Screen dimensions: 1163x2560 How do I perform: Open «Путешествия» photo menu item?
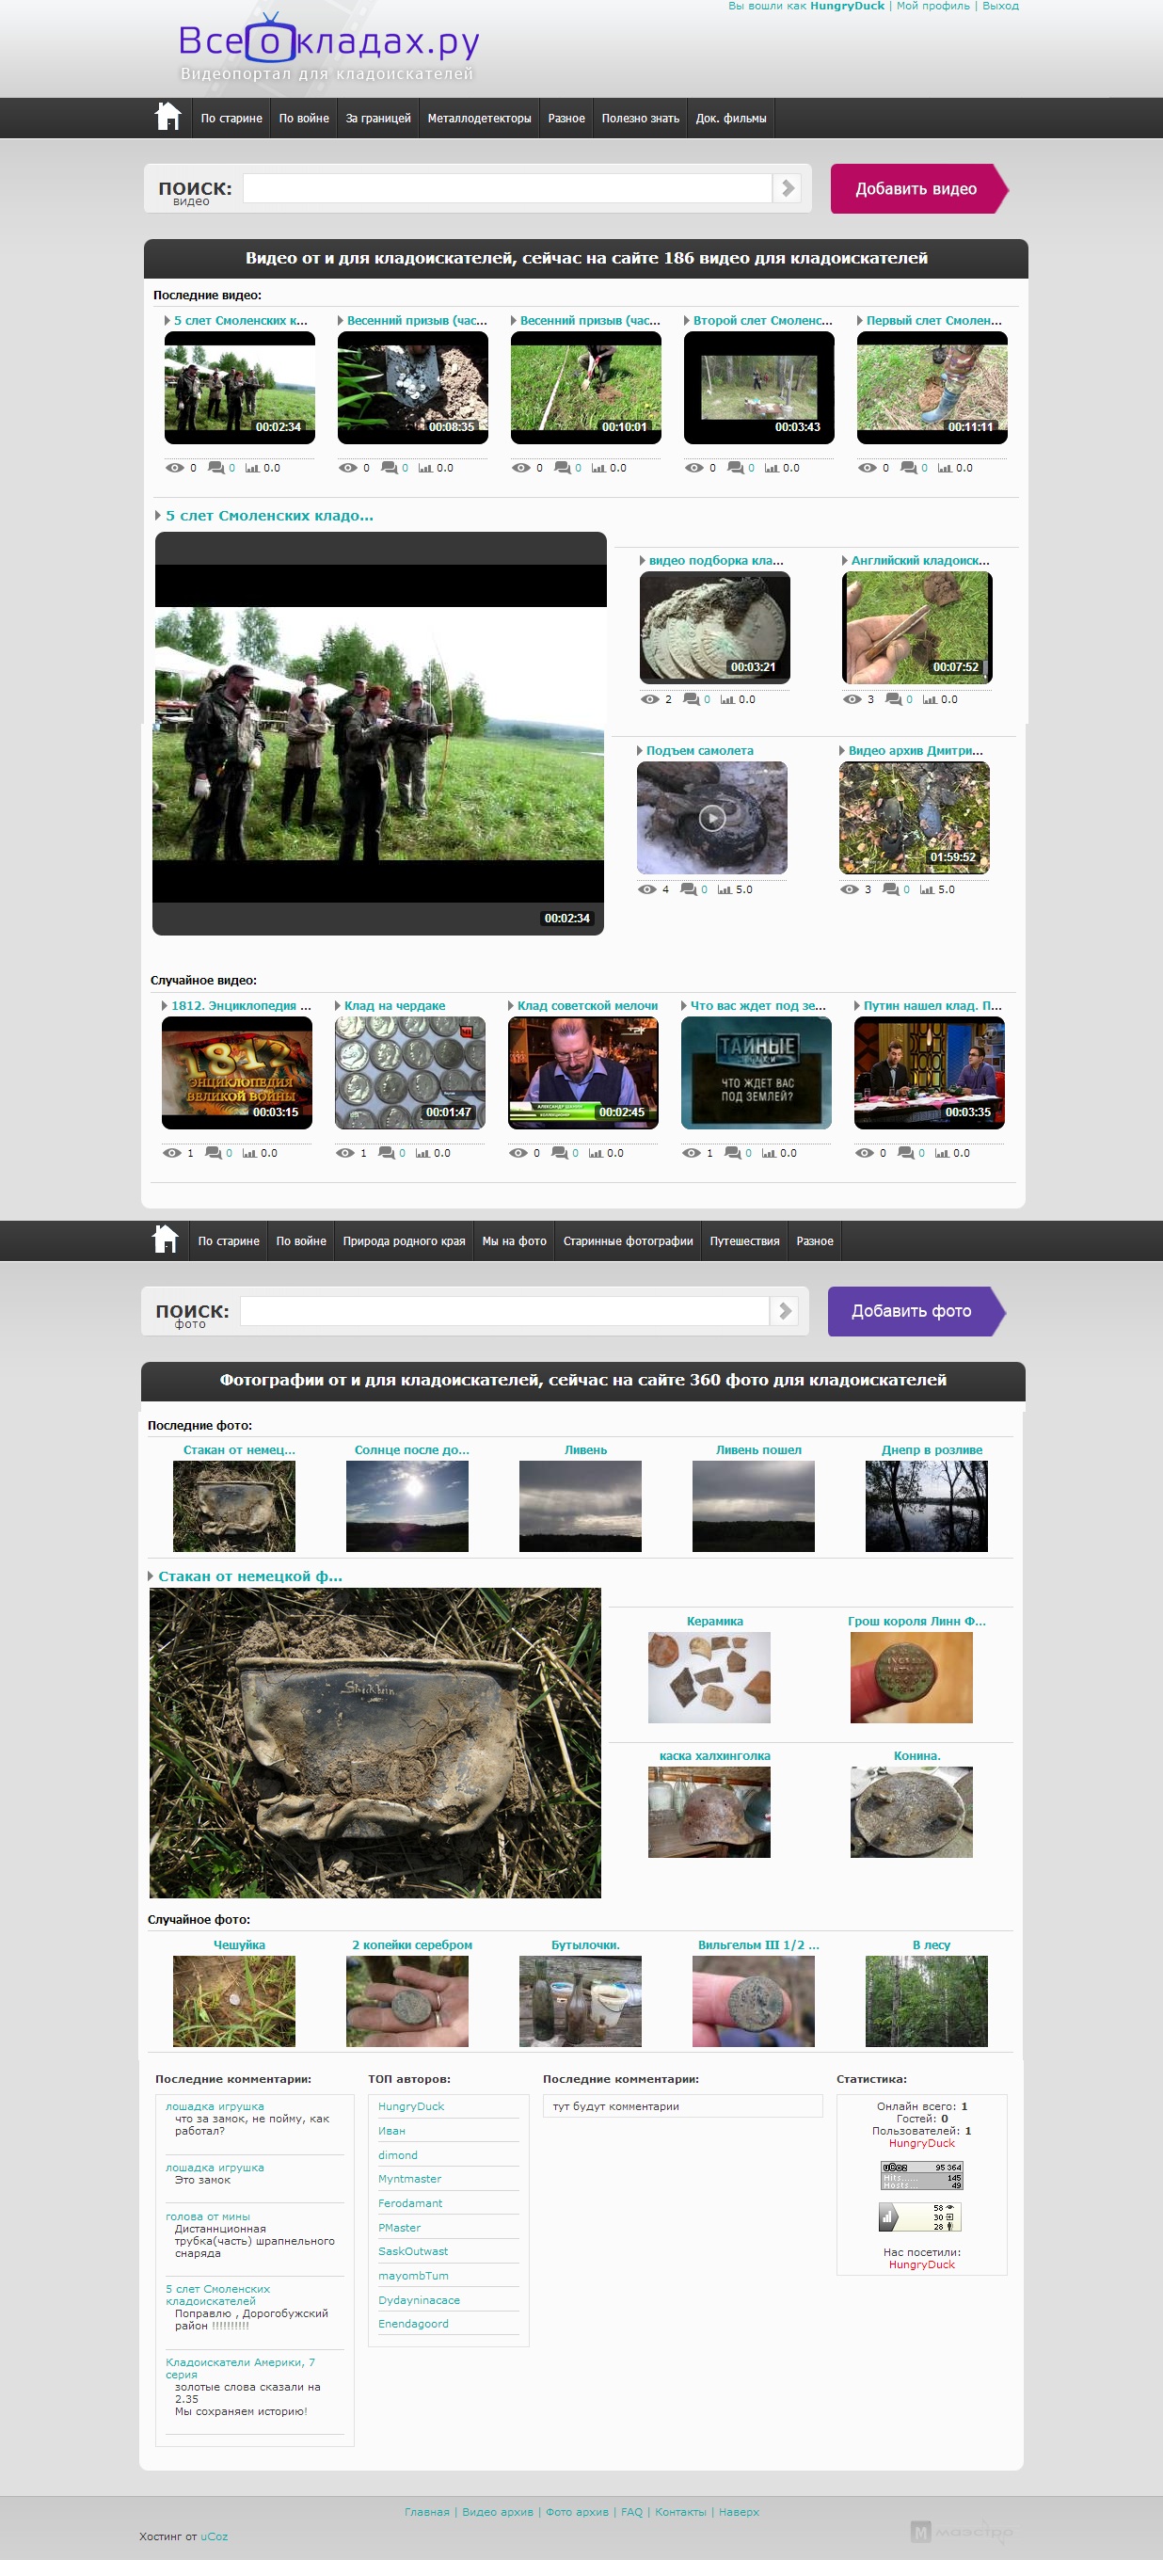pos(745,1241)
